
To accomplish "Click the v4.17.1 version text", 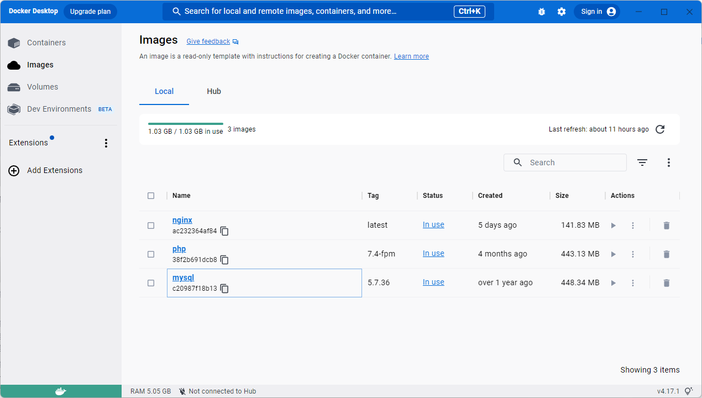I will point(668,391).
